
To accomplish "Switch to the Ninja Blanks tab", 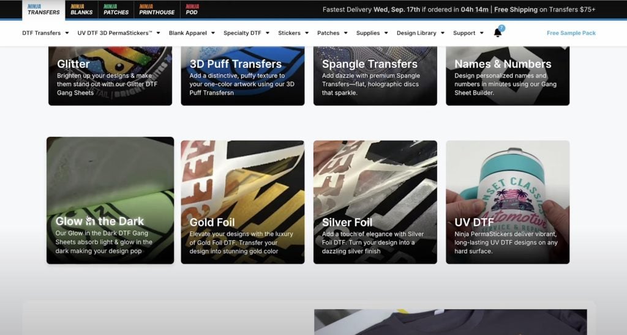I will [81, 9].
